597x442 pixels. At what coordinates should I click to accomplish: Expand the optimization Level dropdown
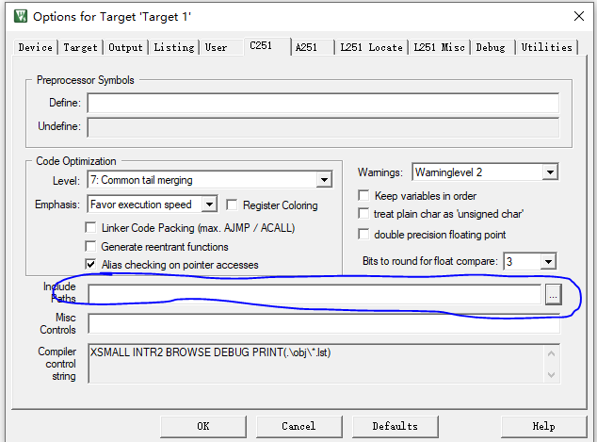coord(324,179)
